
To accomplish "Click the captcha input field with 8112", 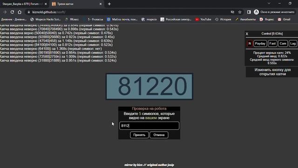I will pyautogui.click(x=149, y=126).
